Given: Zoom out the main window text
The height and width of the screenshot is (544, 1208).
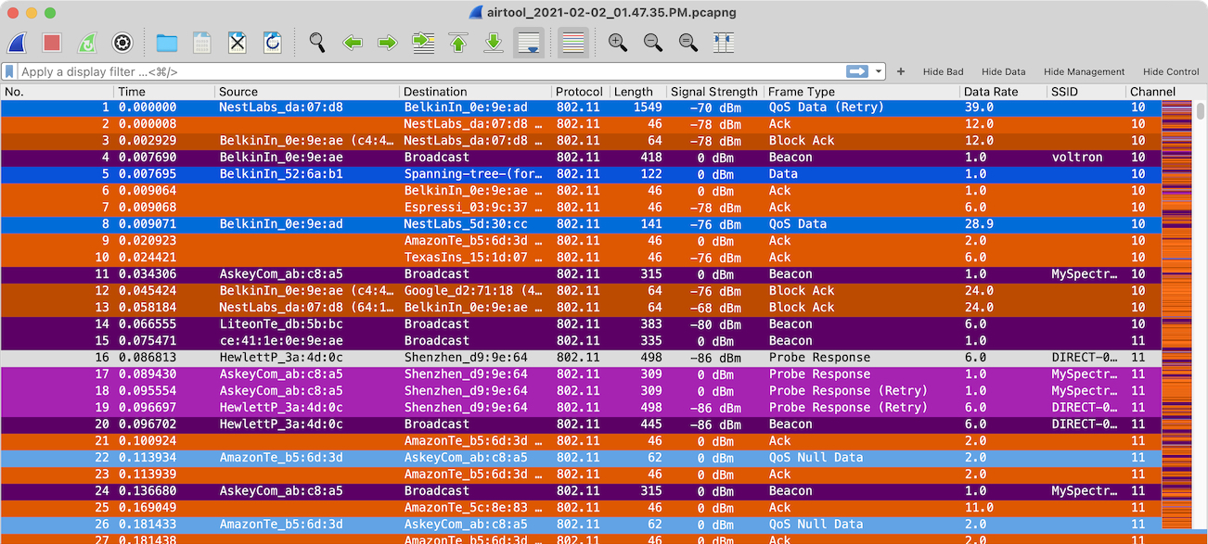Looking at the screenshot, I should [x=653, y=43].
